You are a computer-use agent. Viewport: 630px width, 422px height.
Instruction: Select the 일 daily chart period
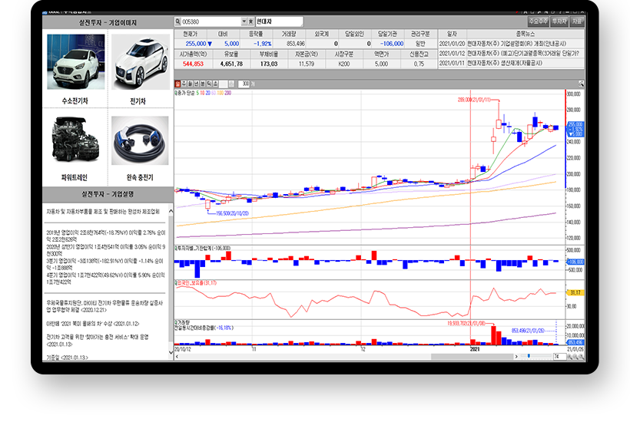(x=177, y=84)
